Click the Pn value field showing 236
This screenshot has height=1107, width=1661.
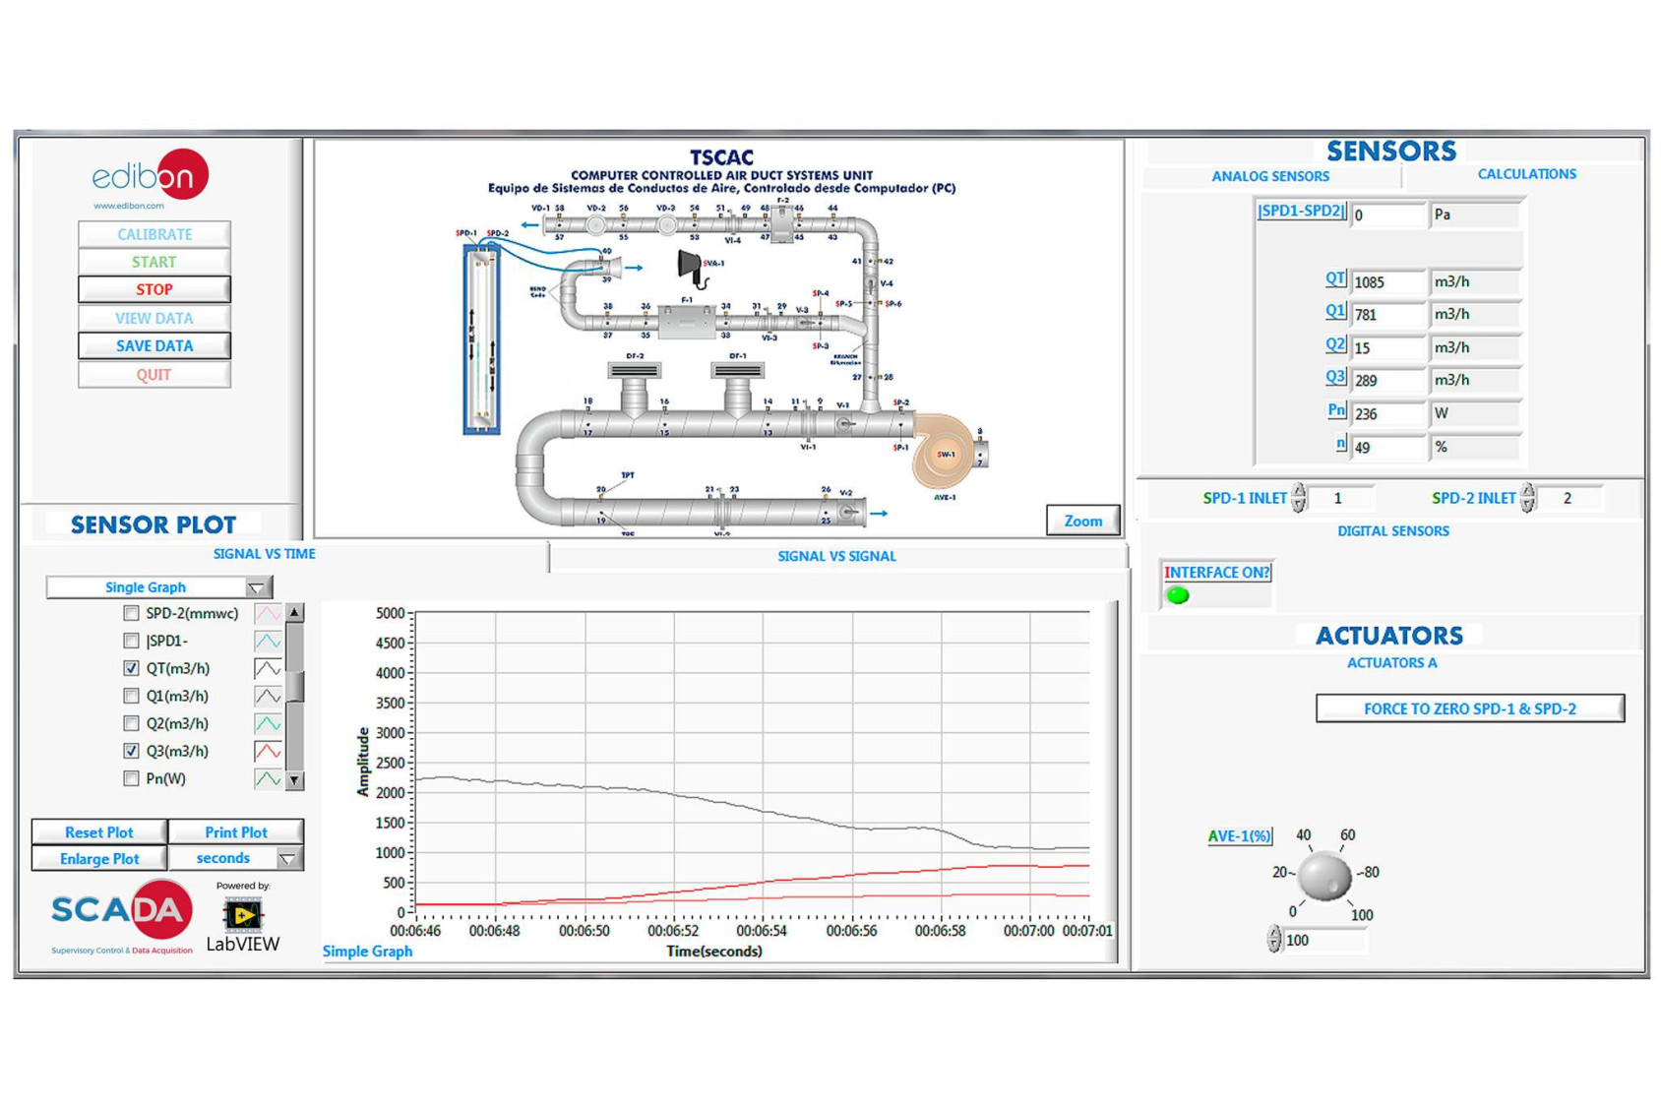tap(1388, 414)
